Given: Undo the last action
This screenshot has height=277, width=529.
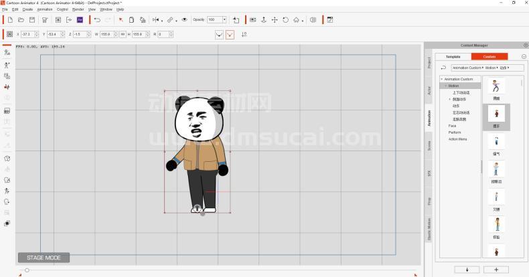Looking at the screenshot, I should (x=97, y=20).
